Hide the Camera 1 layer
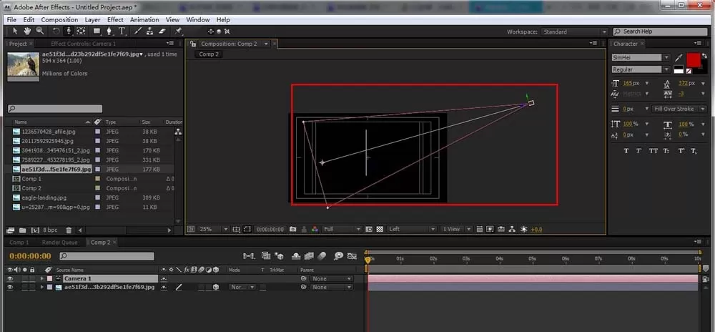The image size is (715, 332). click(10, 278)
